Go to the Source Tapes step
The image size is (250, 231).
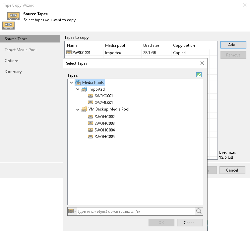(30, 39)
